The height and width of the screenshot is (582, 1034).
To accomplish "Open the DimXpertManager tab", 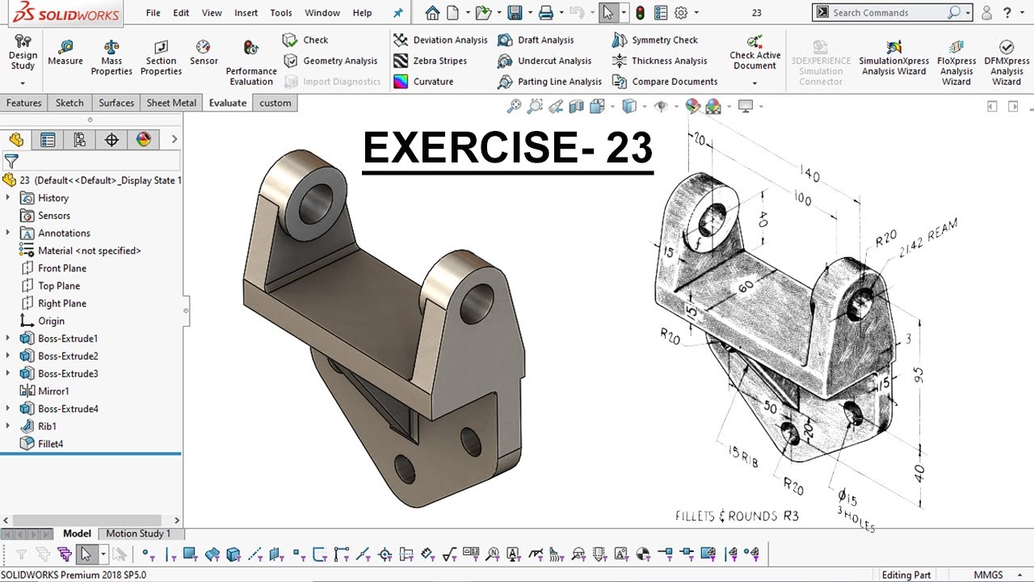I will click(111, 140).
